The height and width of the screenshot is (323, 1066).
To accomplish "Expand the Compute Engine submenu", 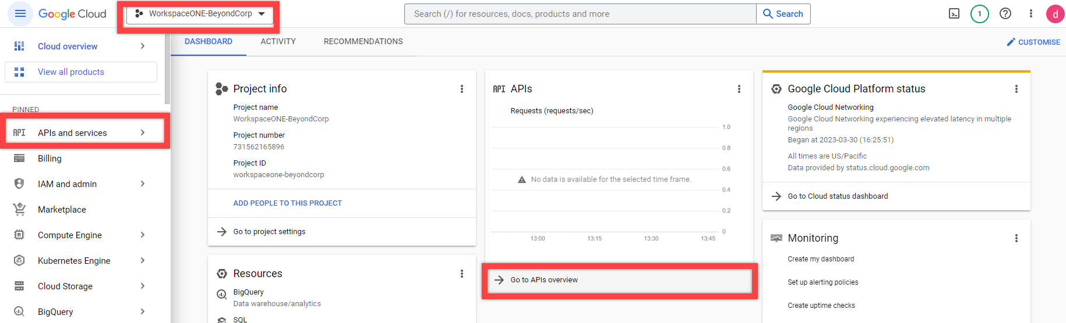I will [x=143, y=235].
